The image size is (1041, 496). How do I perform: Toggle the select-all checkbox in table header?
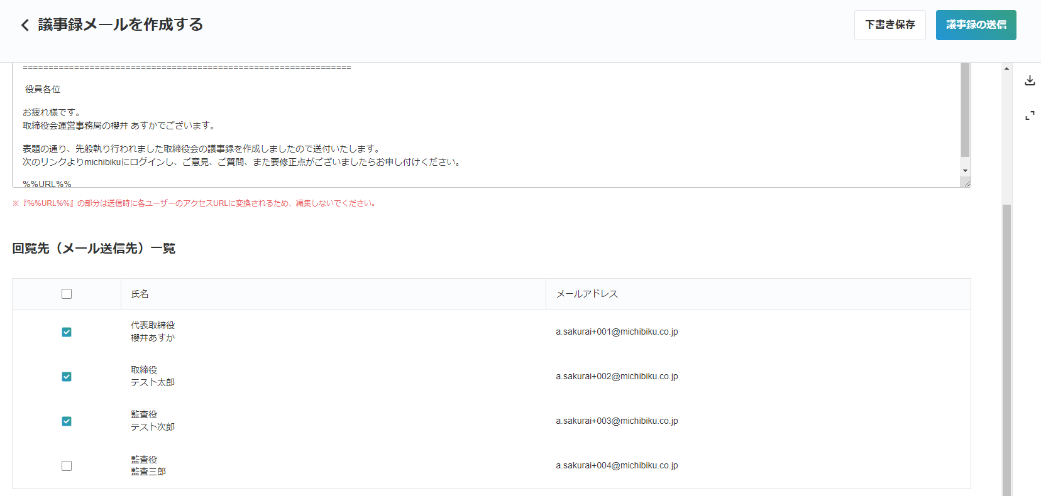67,294
